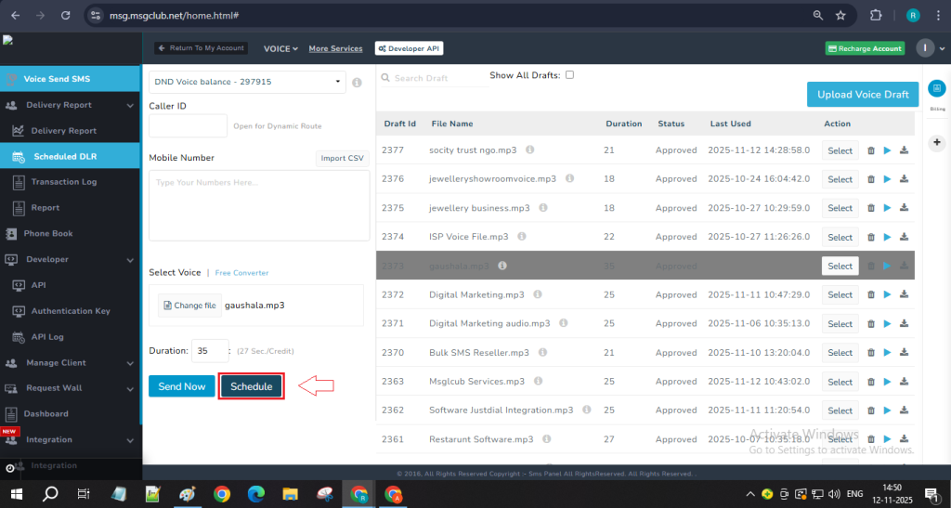
Task: Click the plus icon in right sidebar
Action: point(936,142)
